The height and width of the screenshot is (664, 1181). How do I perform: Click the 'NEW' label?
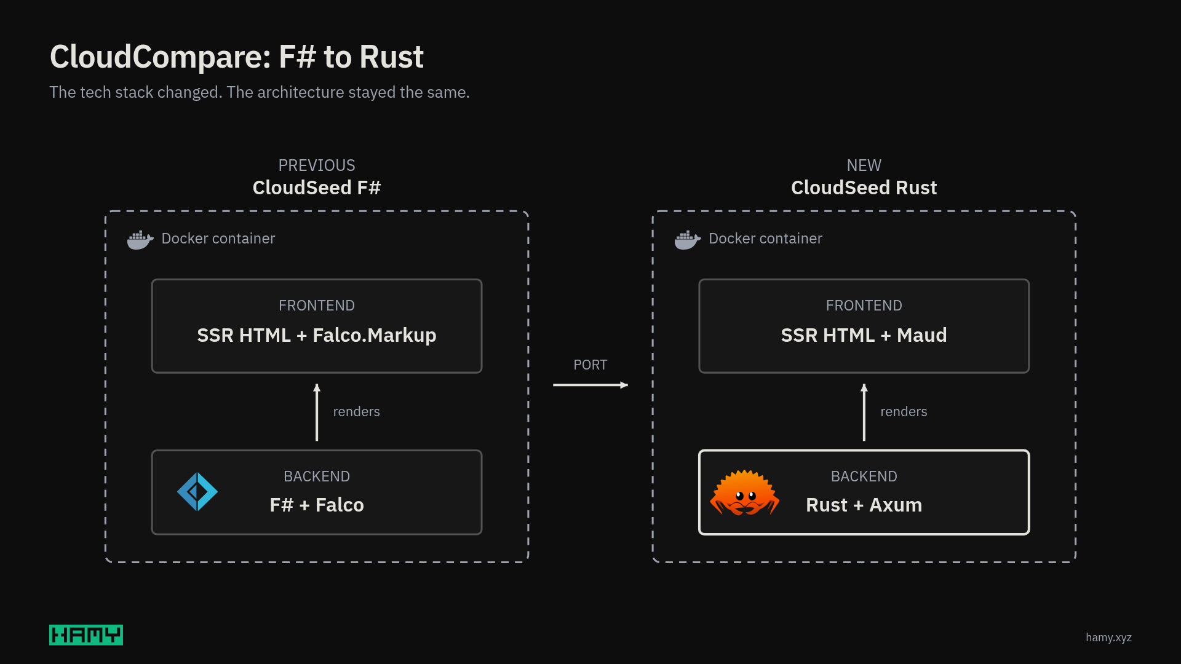[864, 165]
